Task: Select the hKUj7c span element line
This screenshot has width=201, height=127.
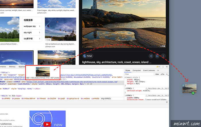Action: click(11, 96)
